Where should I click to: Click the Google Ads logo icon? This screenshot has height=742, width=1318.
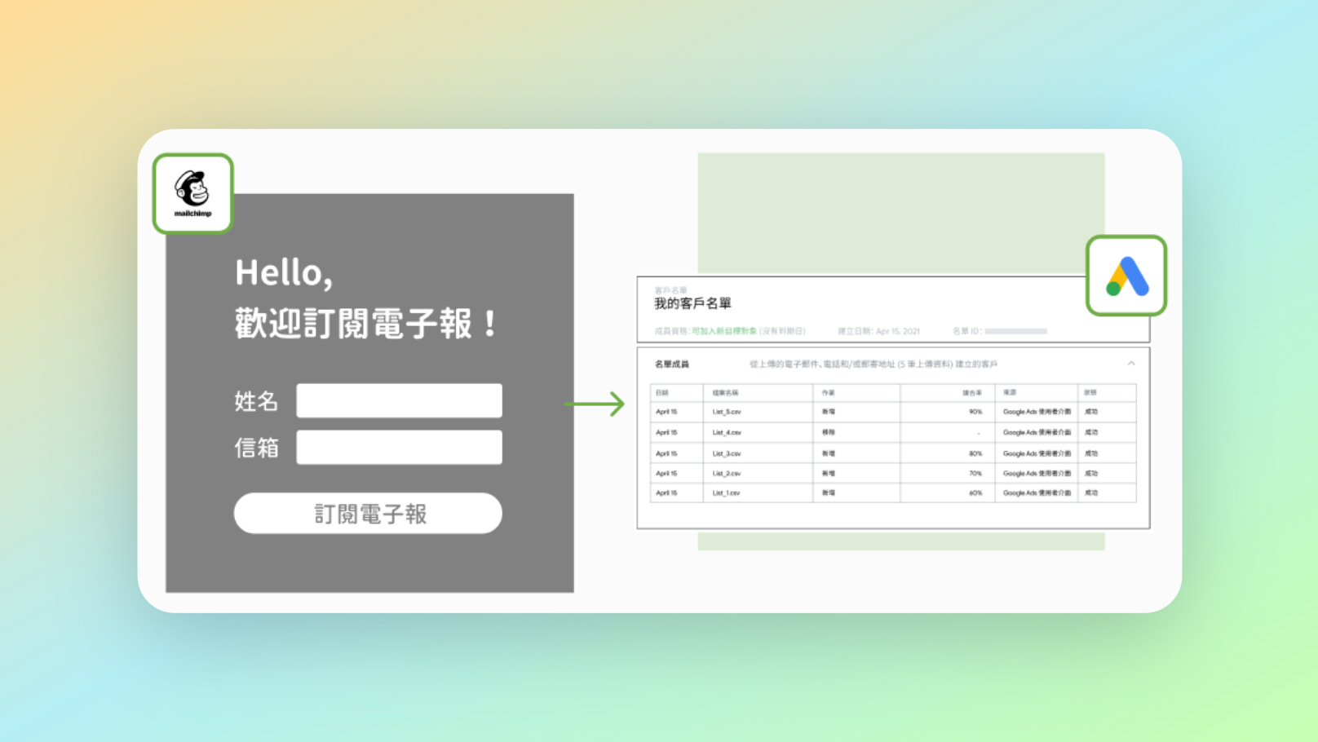1126,276
